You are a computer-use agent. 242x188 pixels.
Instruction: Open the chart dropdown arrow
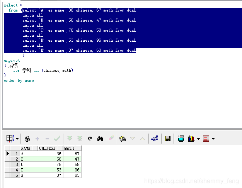[x=198, y=139]
